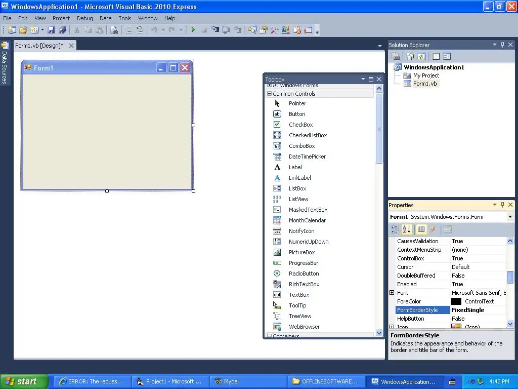Click the ForeColor black color swatch
Screen dimensions: 518x389
pyautogui.click(x=456, y=301)
